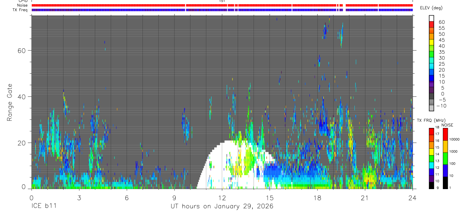Viewport: 464px width, 214px height.
Task: Click the '30' label on the ELEV legend
Action: [441, 58]
